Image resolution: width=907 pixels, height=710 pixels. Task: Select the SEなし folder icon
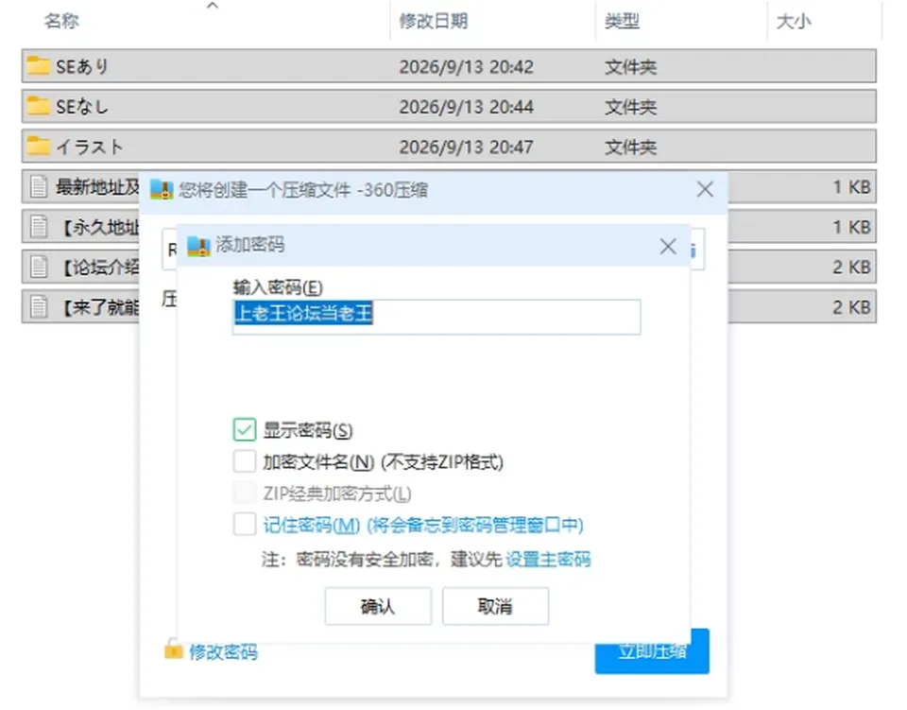(x=38, y=106)
